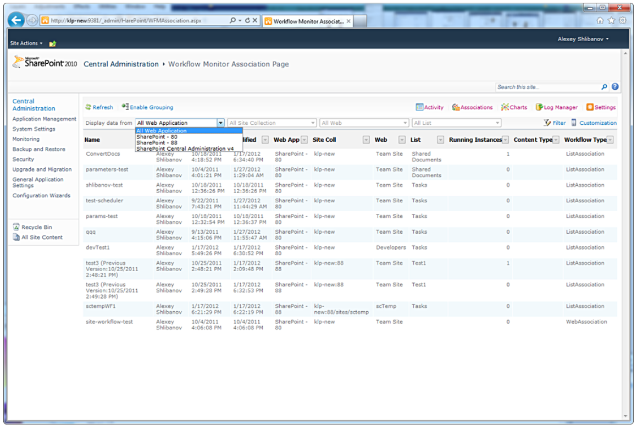Go to Application Management link
The width and height of the screenshot is (637, 430).
pos(44,119)
